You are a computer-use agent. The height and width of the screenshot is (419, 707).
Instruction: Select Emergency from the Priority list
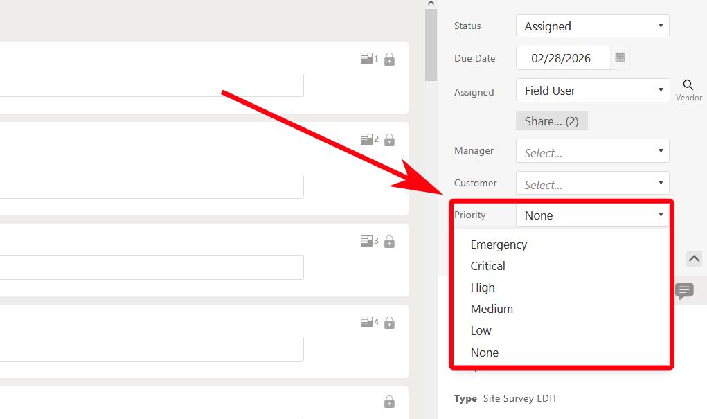tap(499, 244)
